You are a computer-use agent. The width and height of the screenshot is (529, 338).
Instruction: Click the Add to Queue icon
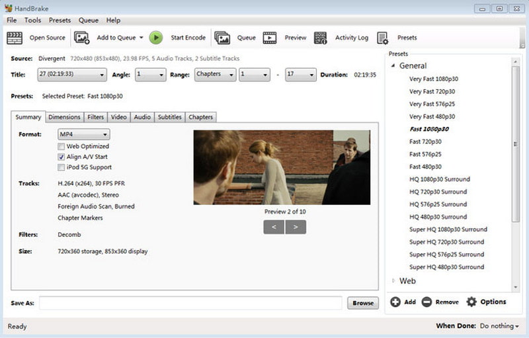(x=82, y=38)
